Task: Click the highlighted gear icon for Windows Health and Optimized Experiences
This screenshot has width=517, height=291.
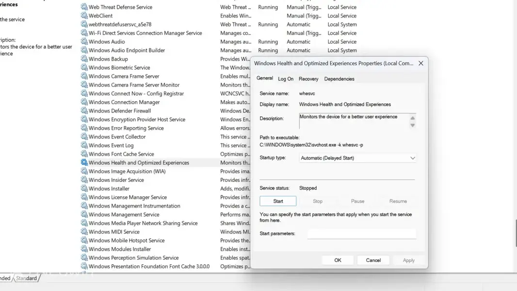Action: pos(84,162)
